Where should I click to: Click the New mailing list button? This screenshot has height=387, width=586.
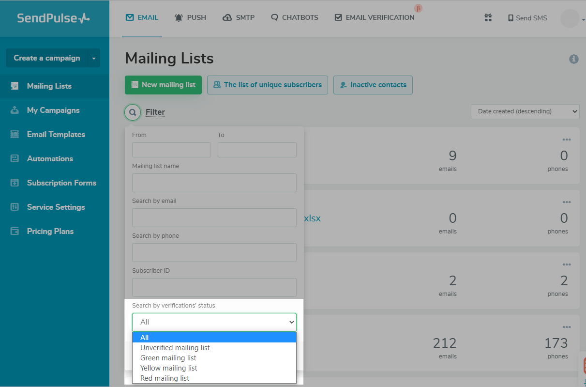click(x=164, y=85)
